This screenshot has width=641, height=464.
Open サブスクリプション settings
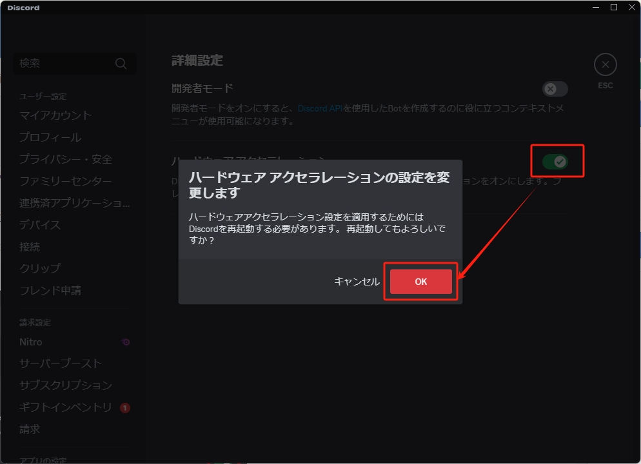(x=65, y=385)
